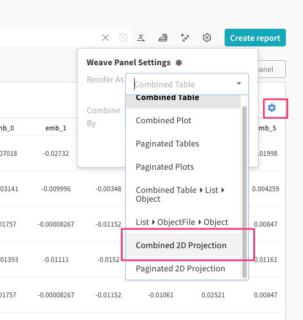Click the blue panel gear icon
The height and width of the screenshot is (320, 303).
pos(272,108)
